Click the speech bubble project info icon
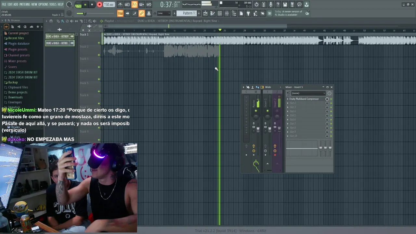The width and height of the screenshot is (416, 234). [x=299, y=5]
